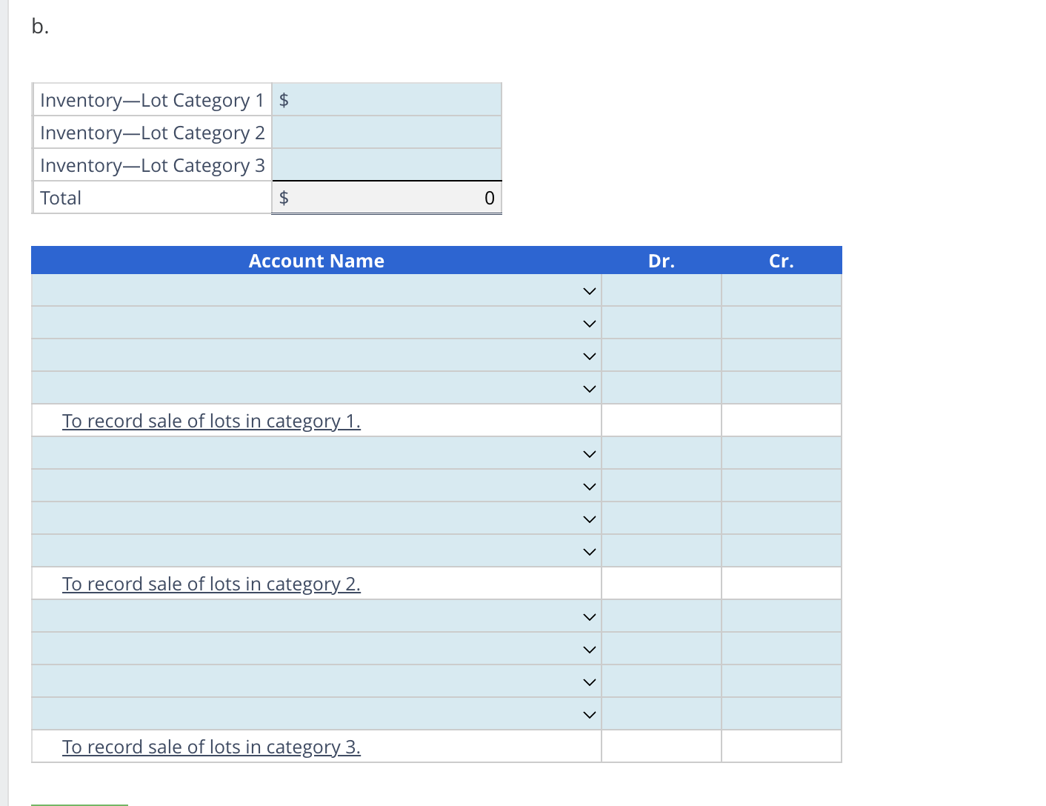The image size is (1046, 806).
Task: Open the third account dropdown for category 1
Action: (316, 356)
